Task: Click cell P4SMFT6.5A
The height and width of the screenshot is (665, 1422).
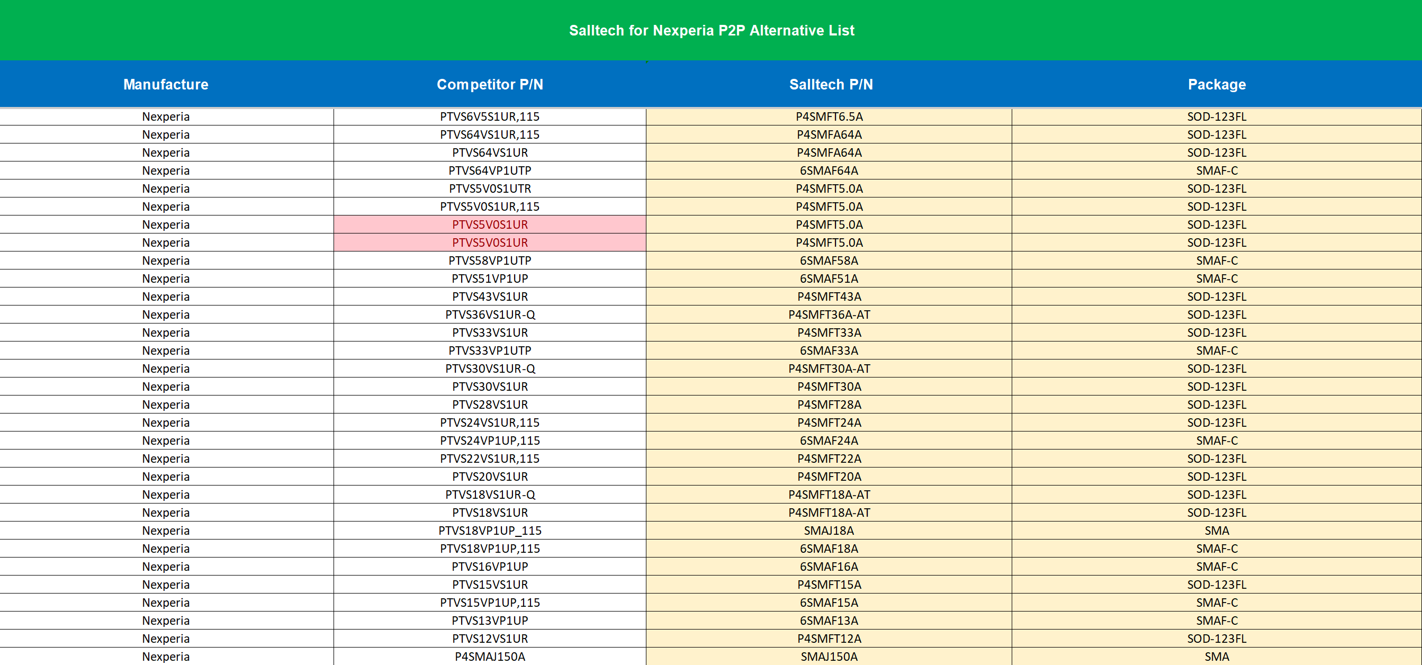Action: (829, 116)
